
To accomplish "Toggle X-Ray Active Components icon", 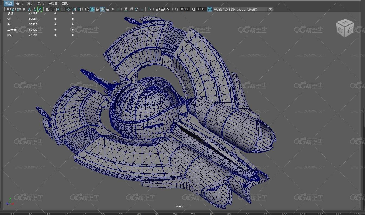I will (163, 9).
